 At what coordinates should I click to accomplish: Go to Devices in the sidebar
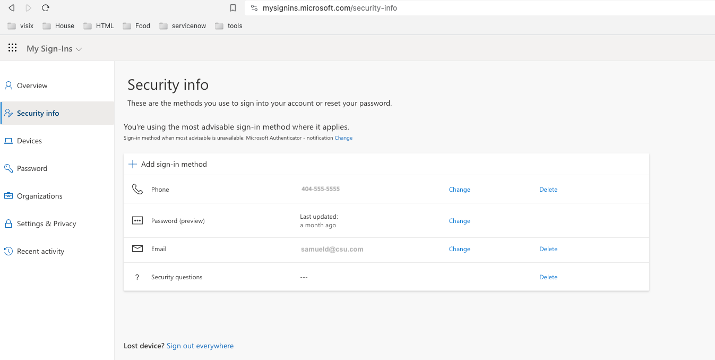click(x=29, y=141)
